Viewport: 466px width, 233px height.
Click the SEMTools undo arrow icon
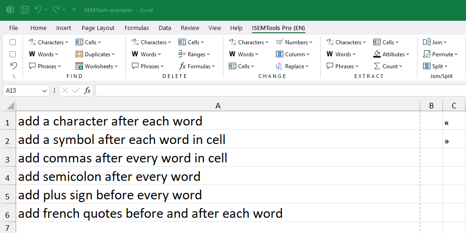click(13, 66)
